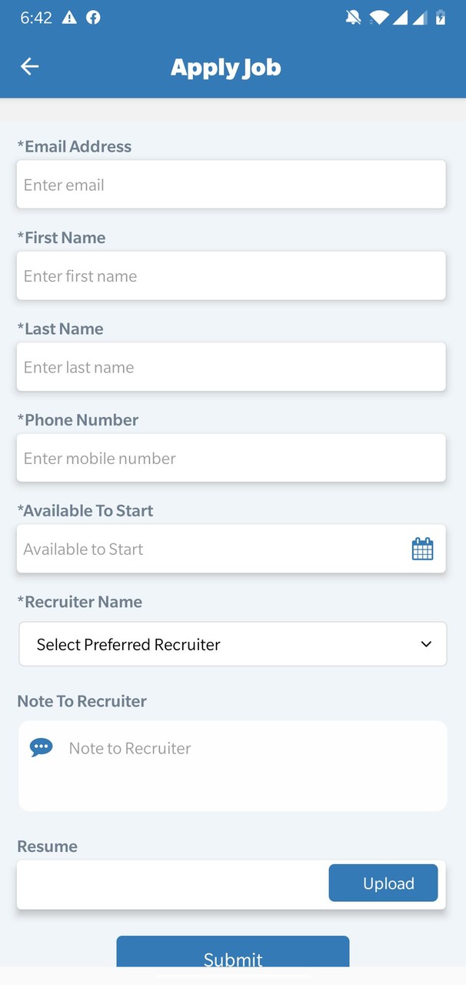Tap the warning triangle in the status bar

[69, 17]
